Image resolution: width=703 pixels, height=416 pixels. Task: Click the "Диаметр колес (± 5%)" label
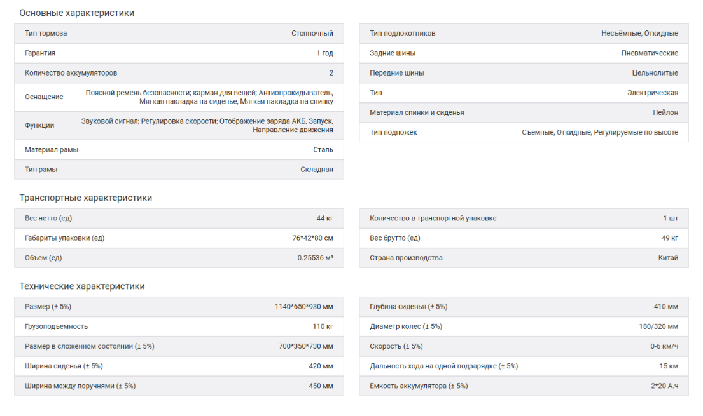tap(405, 326)
